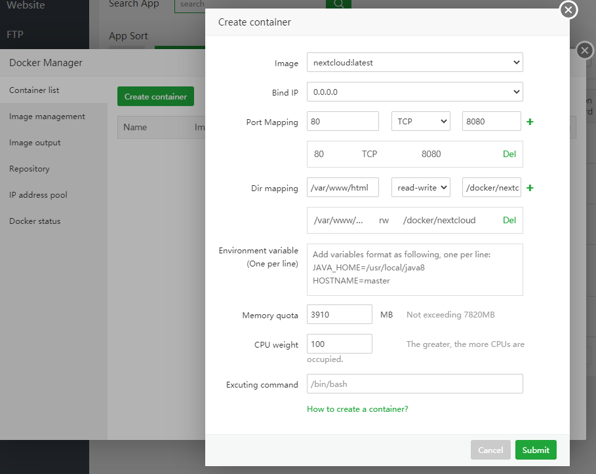Screen dimensions: 596x474
Task: Open the How to create a container link
Action: [357, 409]
